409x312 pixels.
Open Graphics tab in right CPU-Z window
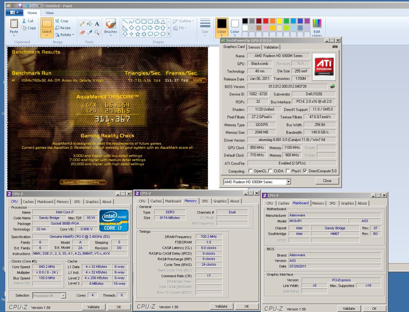(347, 203)
